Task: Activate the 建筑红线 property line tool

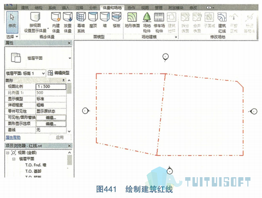Action: [222, 17]
